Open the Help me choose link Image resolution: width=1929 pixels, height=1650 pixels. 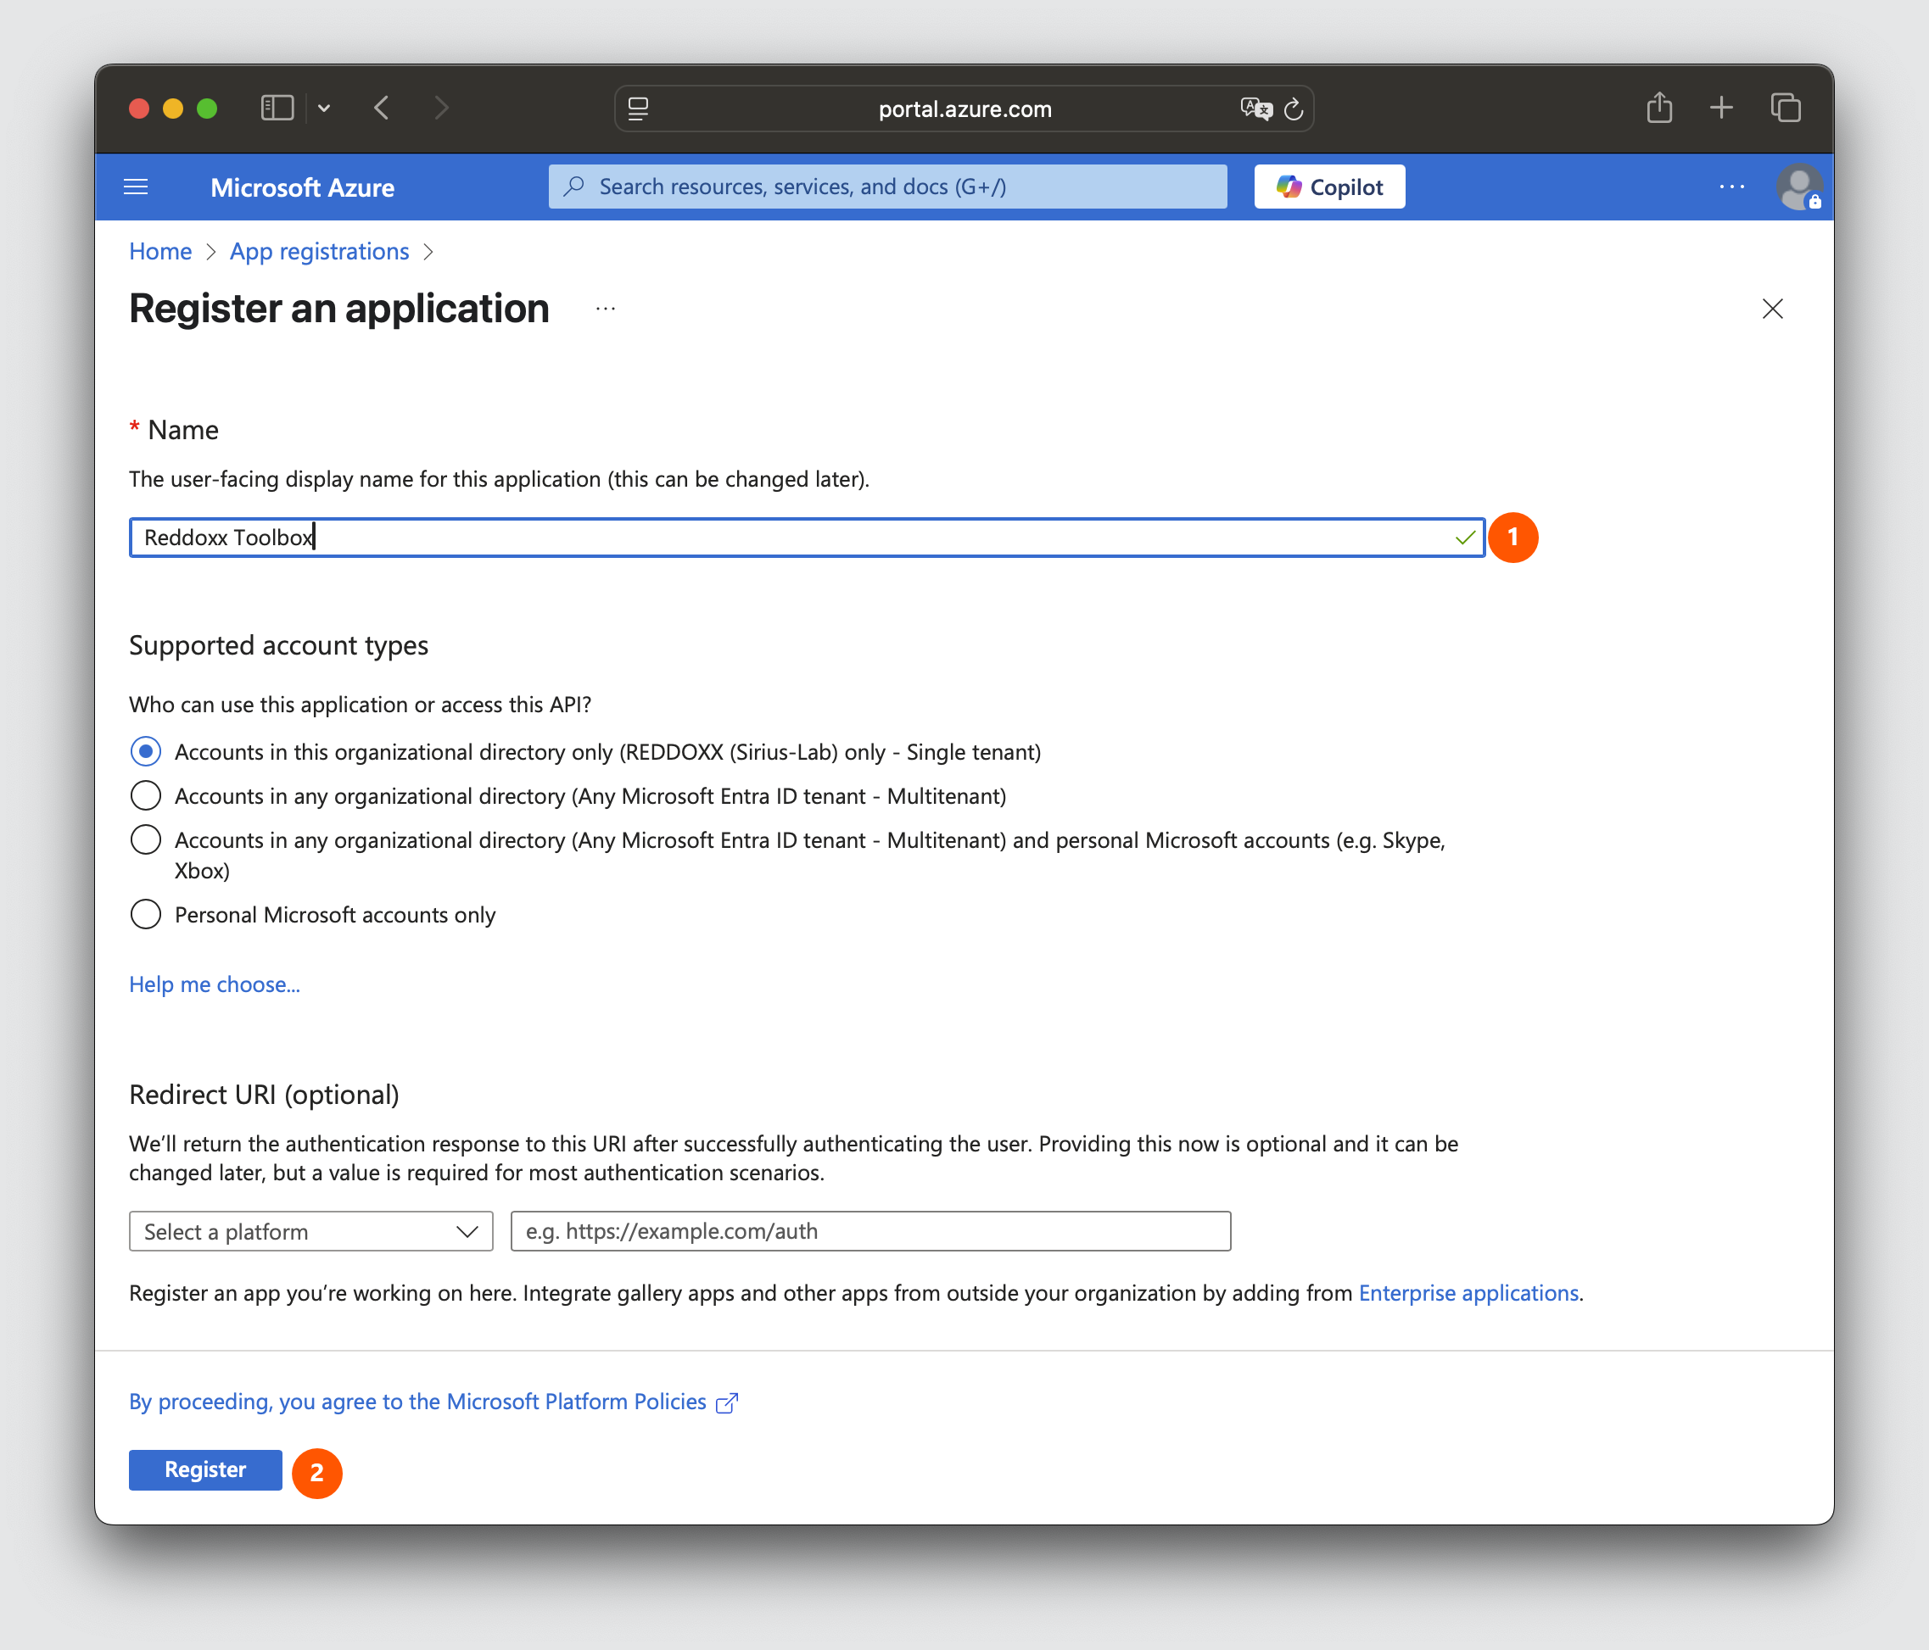point(214,984)
